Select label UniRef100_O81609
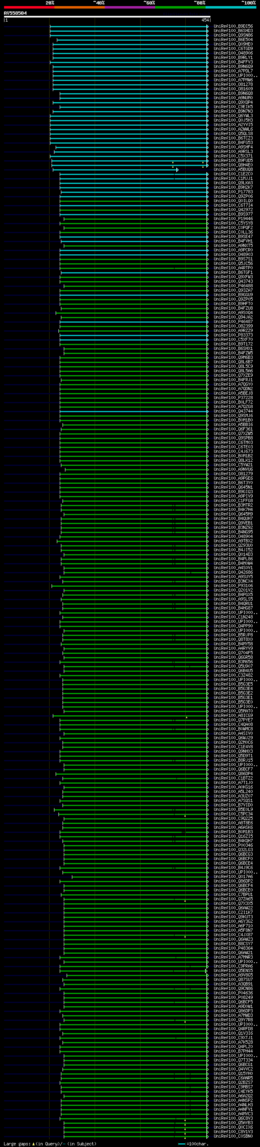The height and width of the screenshot is (1147, 260). coord(233,89)
